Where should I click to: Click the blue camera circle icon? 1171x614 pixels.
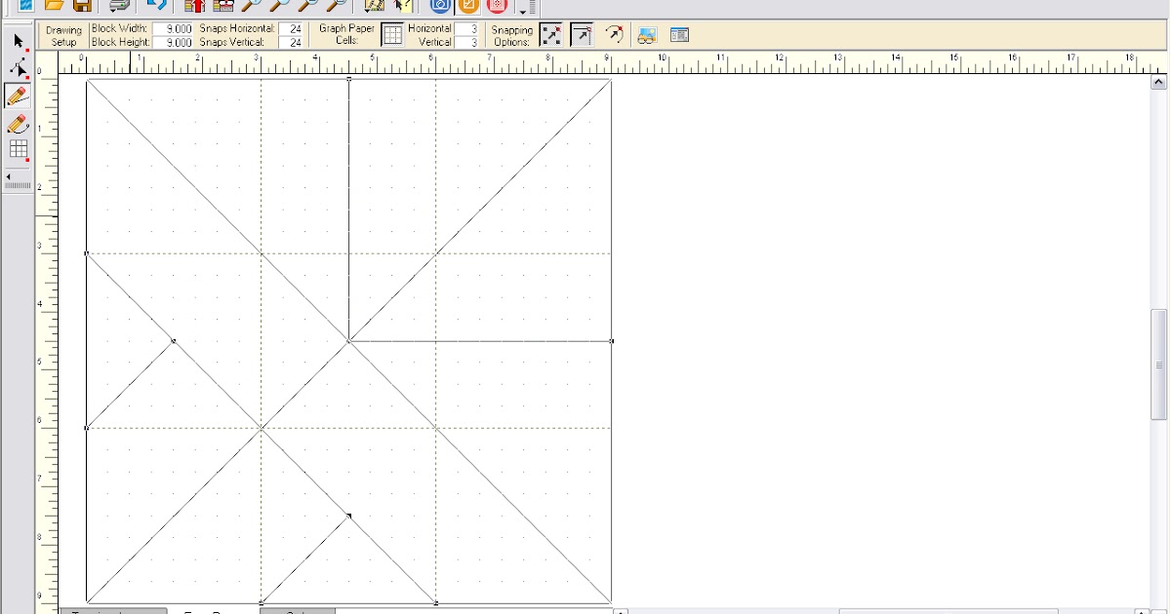(440, 5)
